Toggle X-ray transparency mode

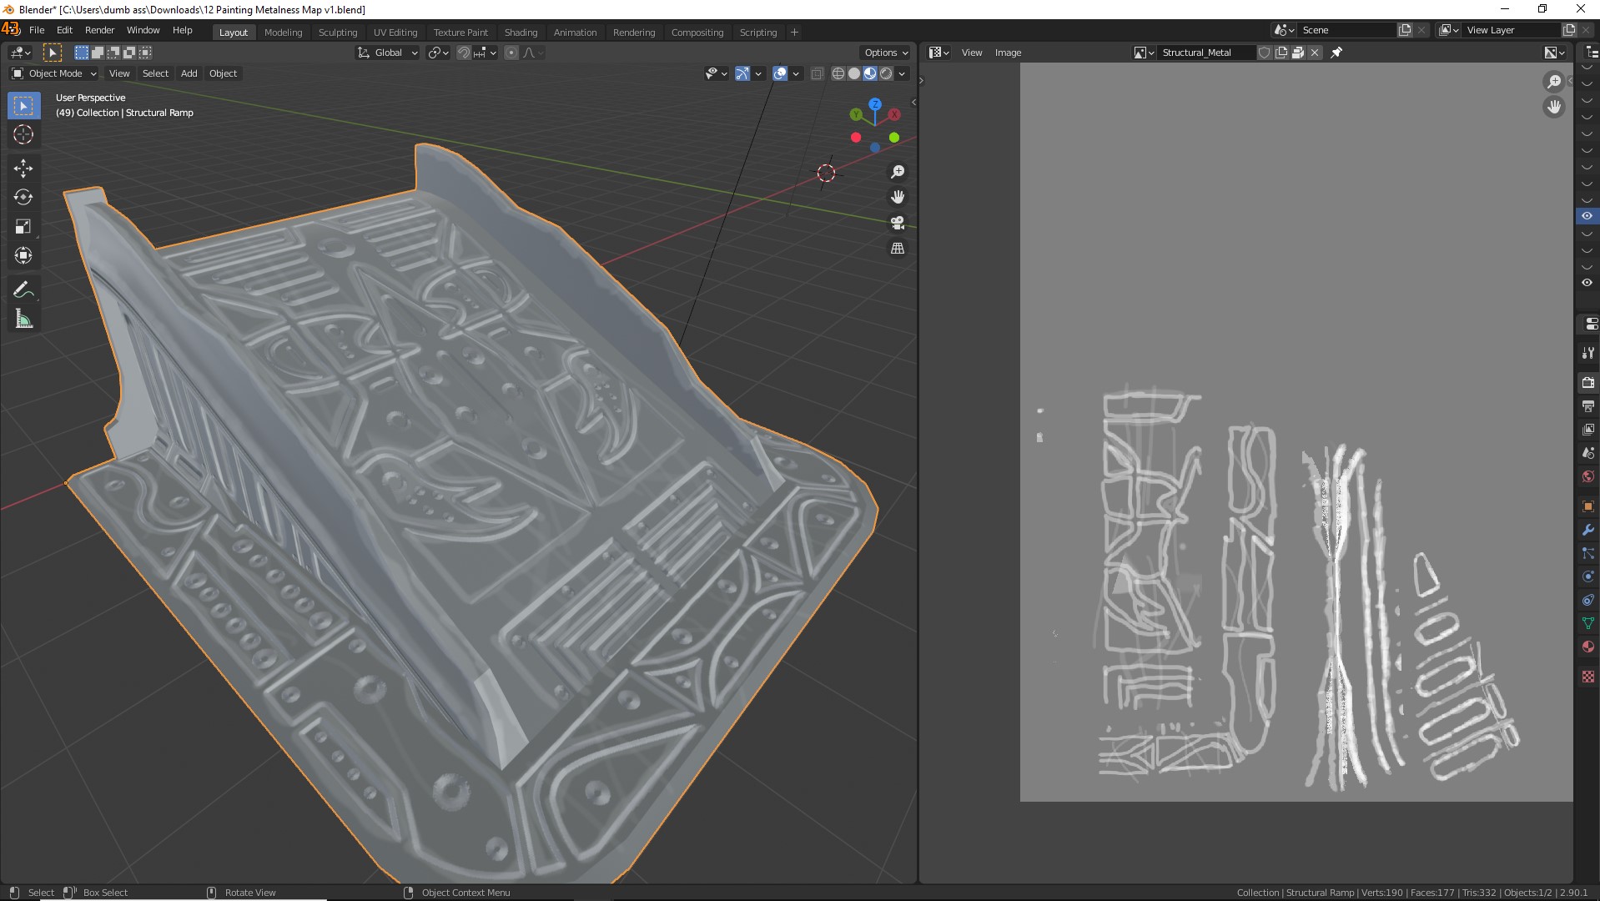pos(817,73)
